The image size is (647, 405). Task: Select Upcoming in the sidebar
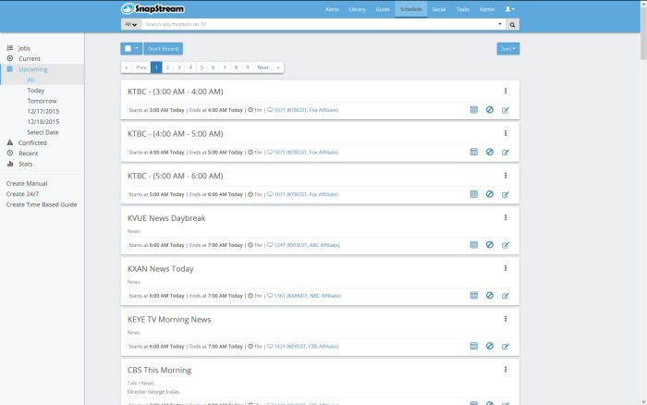point(33,69)
